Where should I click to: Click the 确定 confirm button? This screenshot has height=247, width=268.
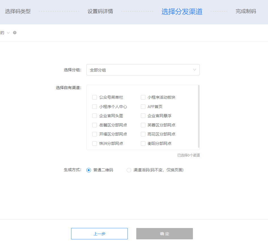(x=164, y=233)
